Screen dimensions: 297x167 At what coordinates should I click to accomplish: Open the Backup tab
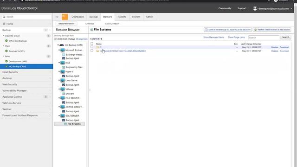pos(93,17)
